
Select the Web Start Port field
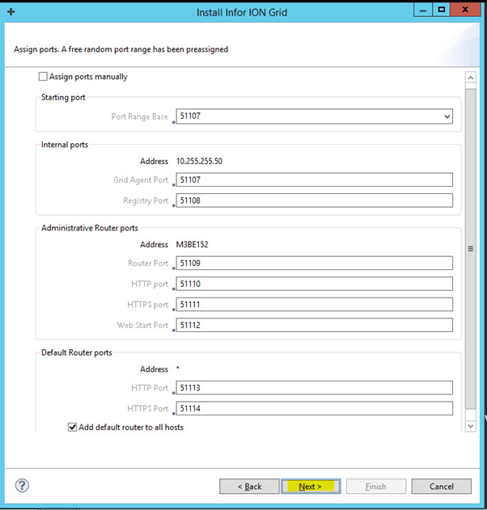click(314, 325)
